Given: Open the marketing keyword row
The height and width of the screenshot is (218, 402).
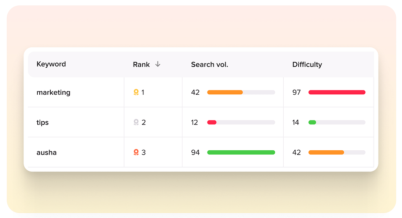Looking at the screenshot, I should (x=53, y=93).
